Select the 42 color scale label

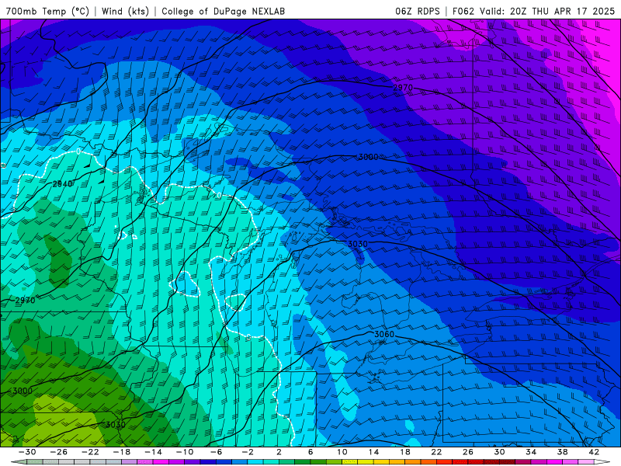(x=594, y=452)
